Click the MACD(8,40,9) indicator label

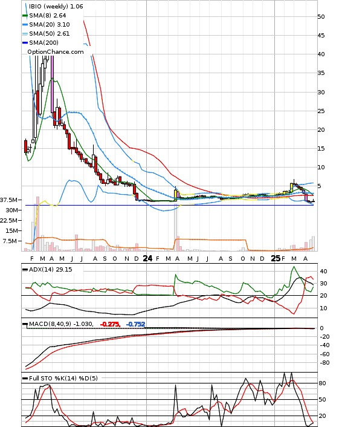pyautogui.click(x=61, y=324)
